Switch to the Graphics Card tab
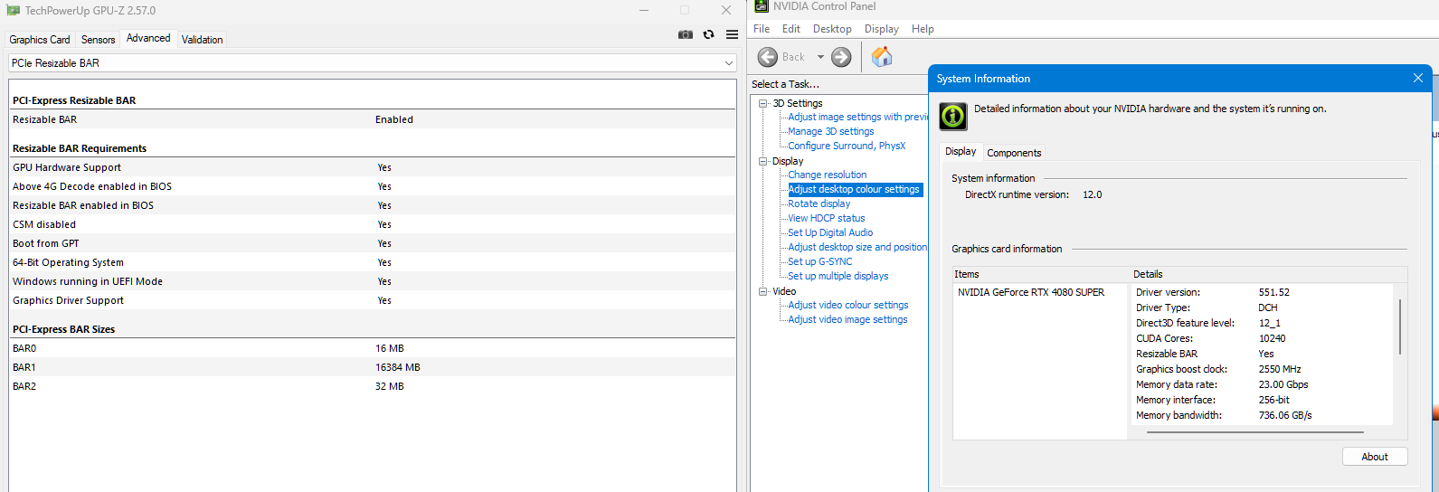 pos(40,40)
